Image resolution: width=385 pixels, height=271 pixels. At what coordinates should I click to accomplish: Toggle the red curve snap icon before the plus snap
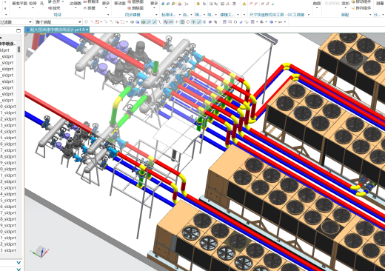[x=171, y=22]
